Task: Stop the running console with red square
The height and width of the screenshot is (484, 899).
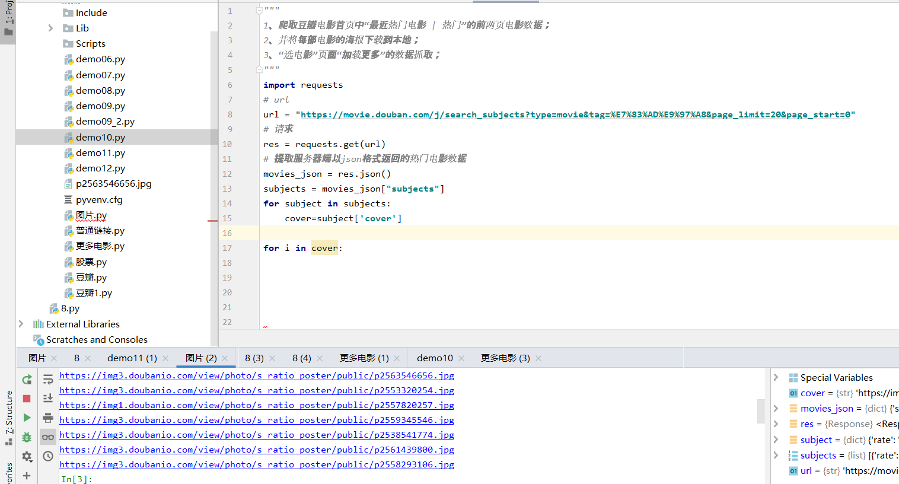Action: (27, 399)
